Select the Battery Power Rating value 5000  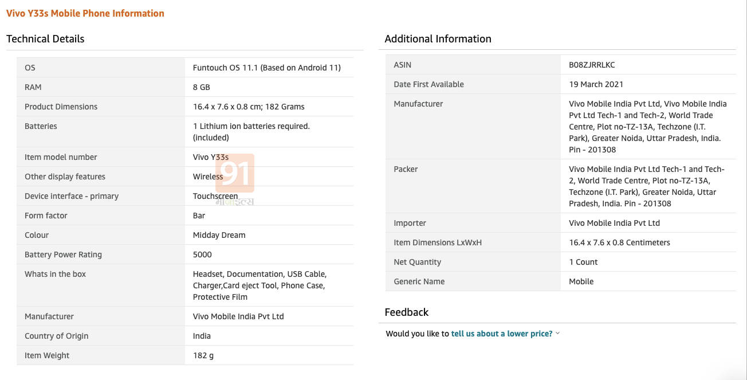[202, 254]
